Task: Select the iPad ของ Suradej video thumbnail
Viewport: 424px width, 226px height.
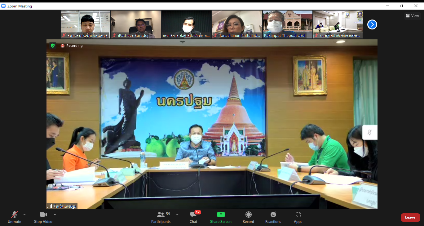Action: click(136, 24)
